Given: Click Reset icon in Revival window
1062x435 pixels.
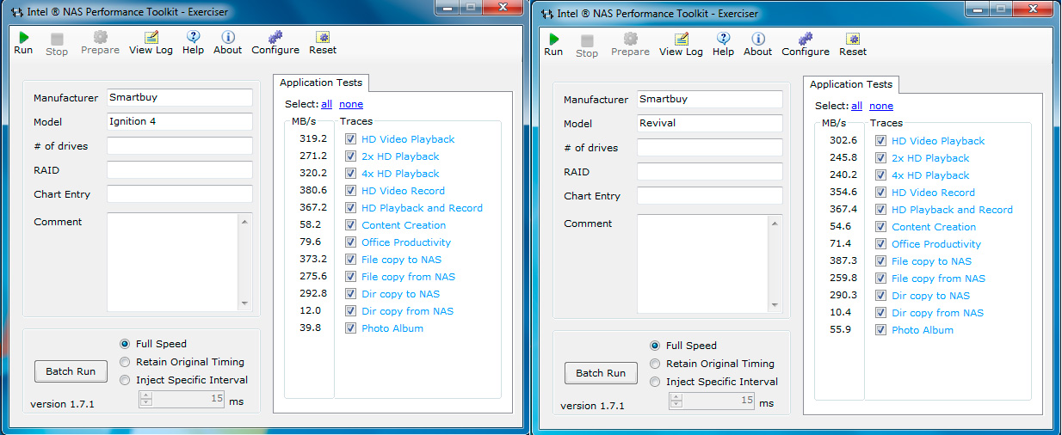Looking at the screenshot, I should [x=853, y=39].
